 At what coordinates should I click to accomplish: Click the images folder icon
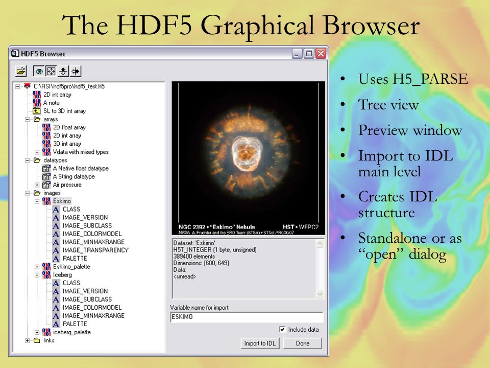[x=37, y=193]
